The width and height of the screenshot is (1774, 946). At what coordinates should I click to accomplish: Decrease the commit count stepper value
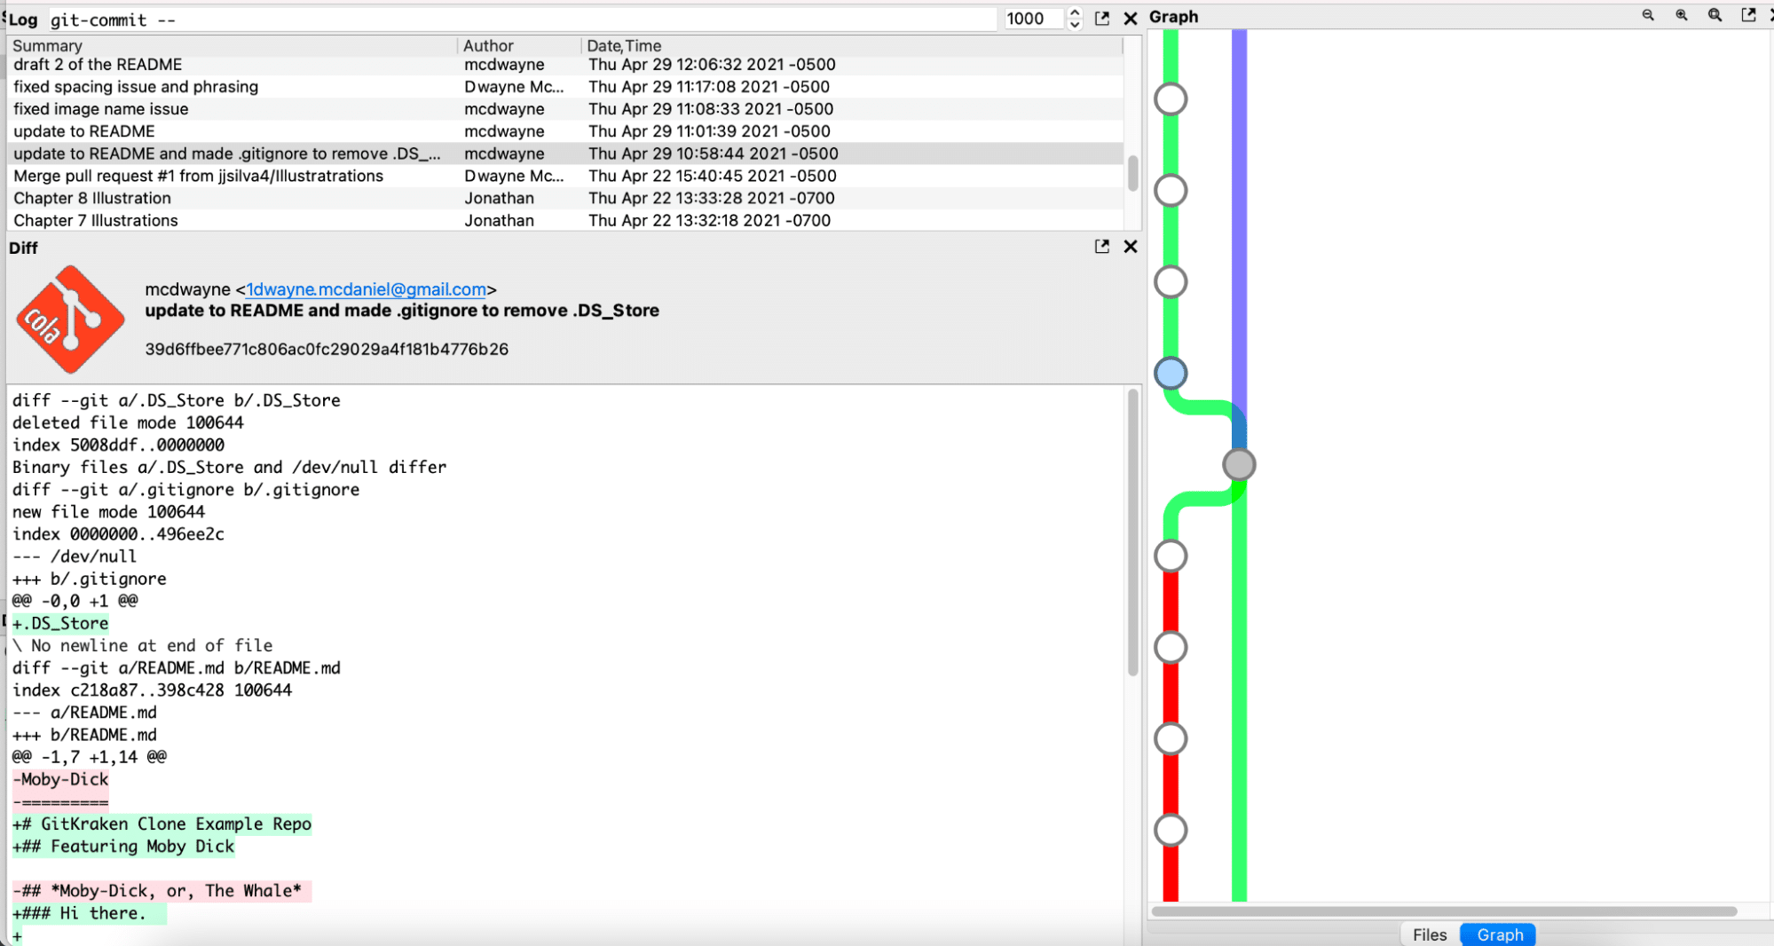[x=1075, y=25]
